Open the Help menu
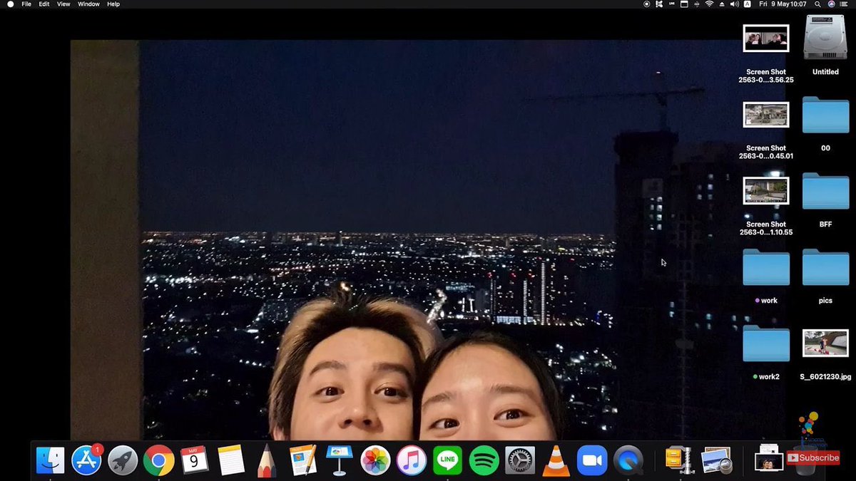Screen dimensions: 856x481 pos(113,4)
